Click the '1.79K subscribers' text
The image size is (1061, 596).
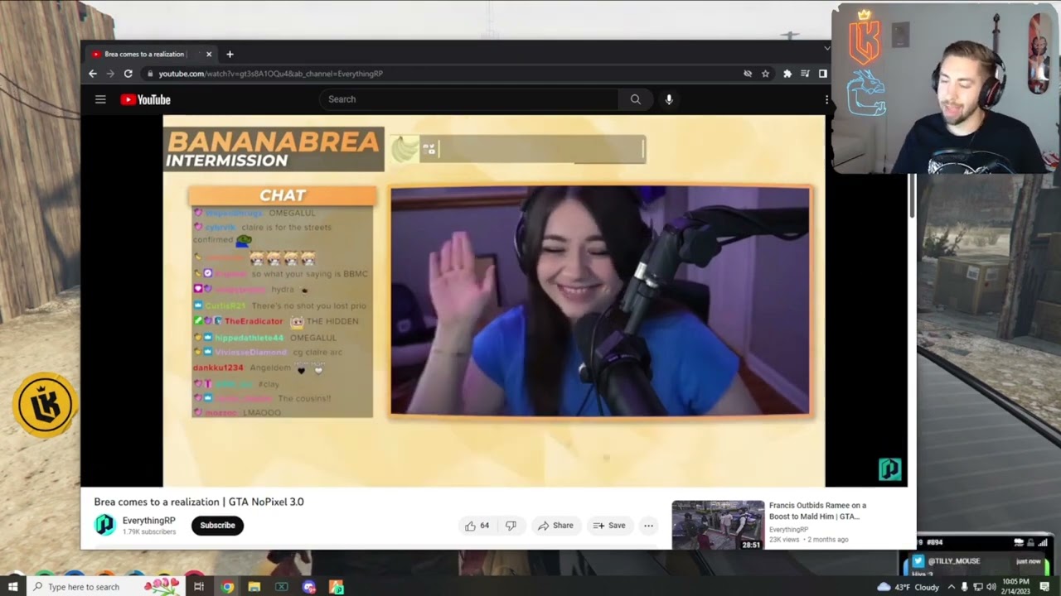point(149,531)
